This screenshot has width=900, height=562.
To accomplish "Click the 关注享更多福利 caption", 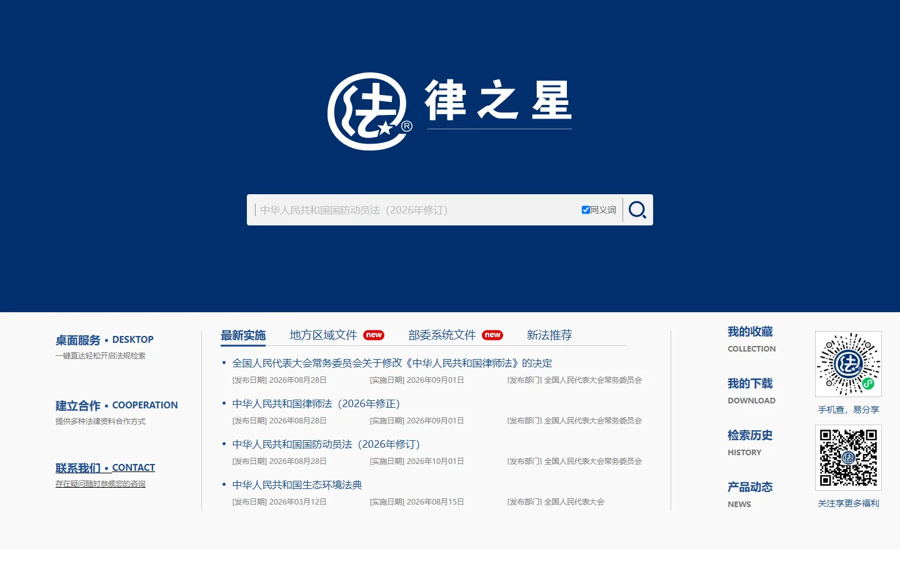I will click(849, 503).
